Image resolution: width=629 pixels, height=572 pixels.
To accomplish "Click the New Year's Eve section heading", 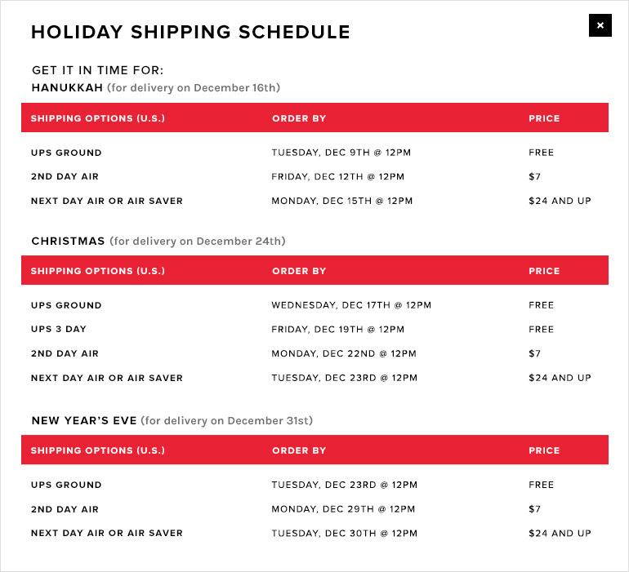I will 85,421.
